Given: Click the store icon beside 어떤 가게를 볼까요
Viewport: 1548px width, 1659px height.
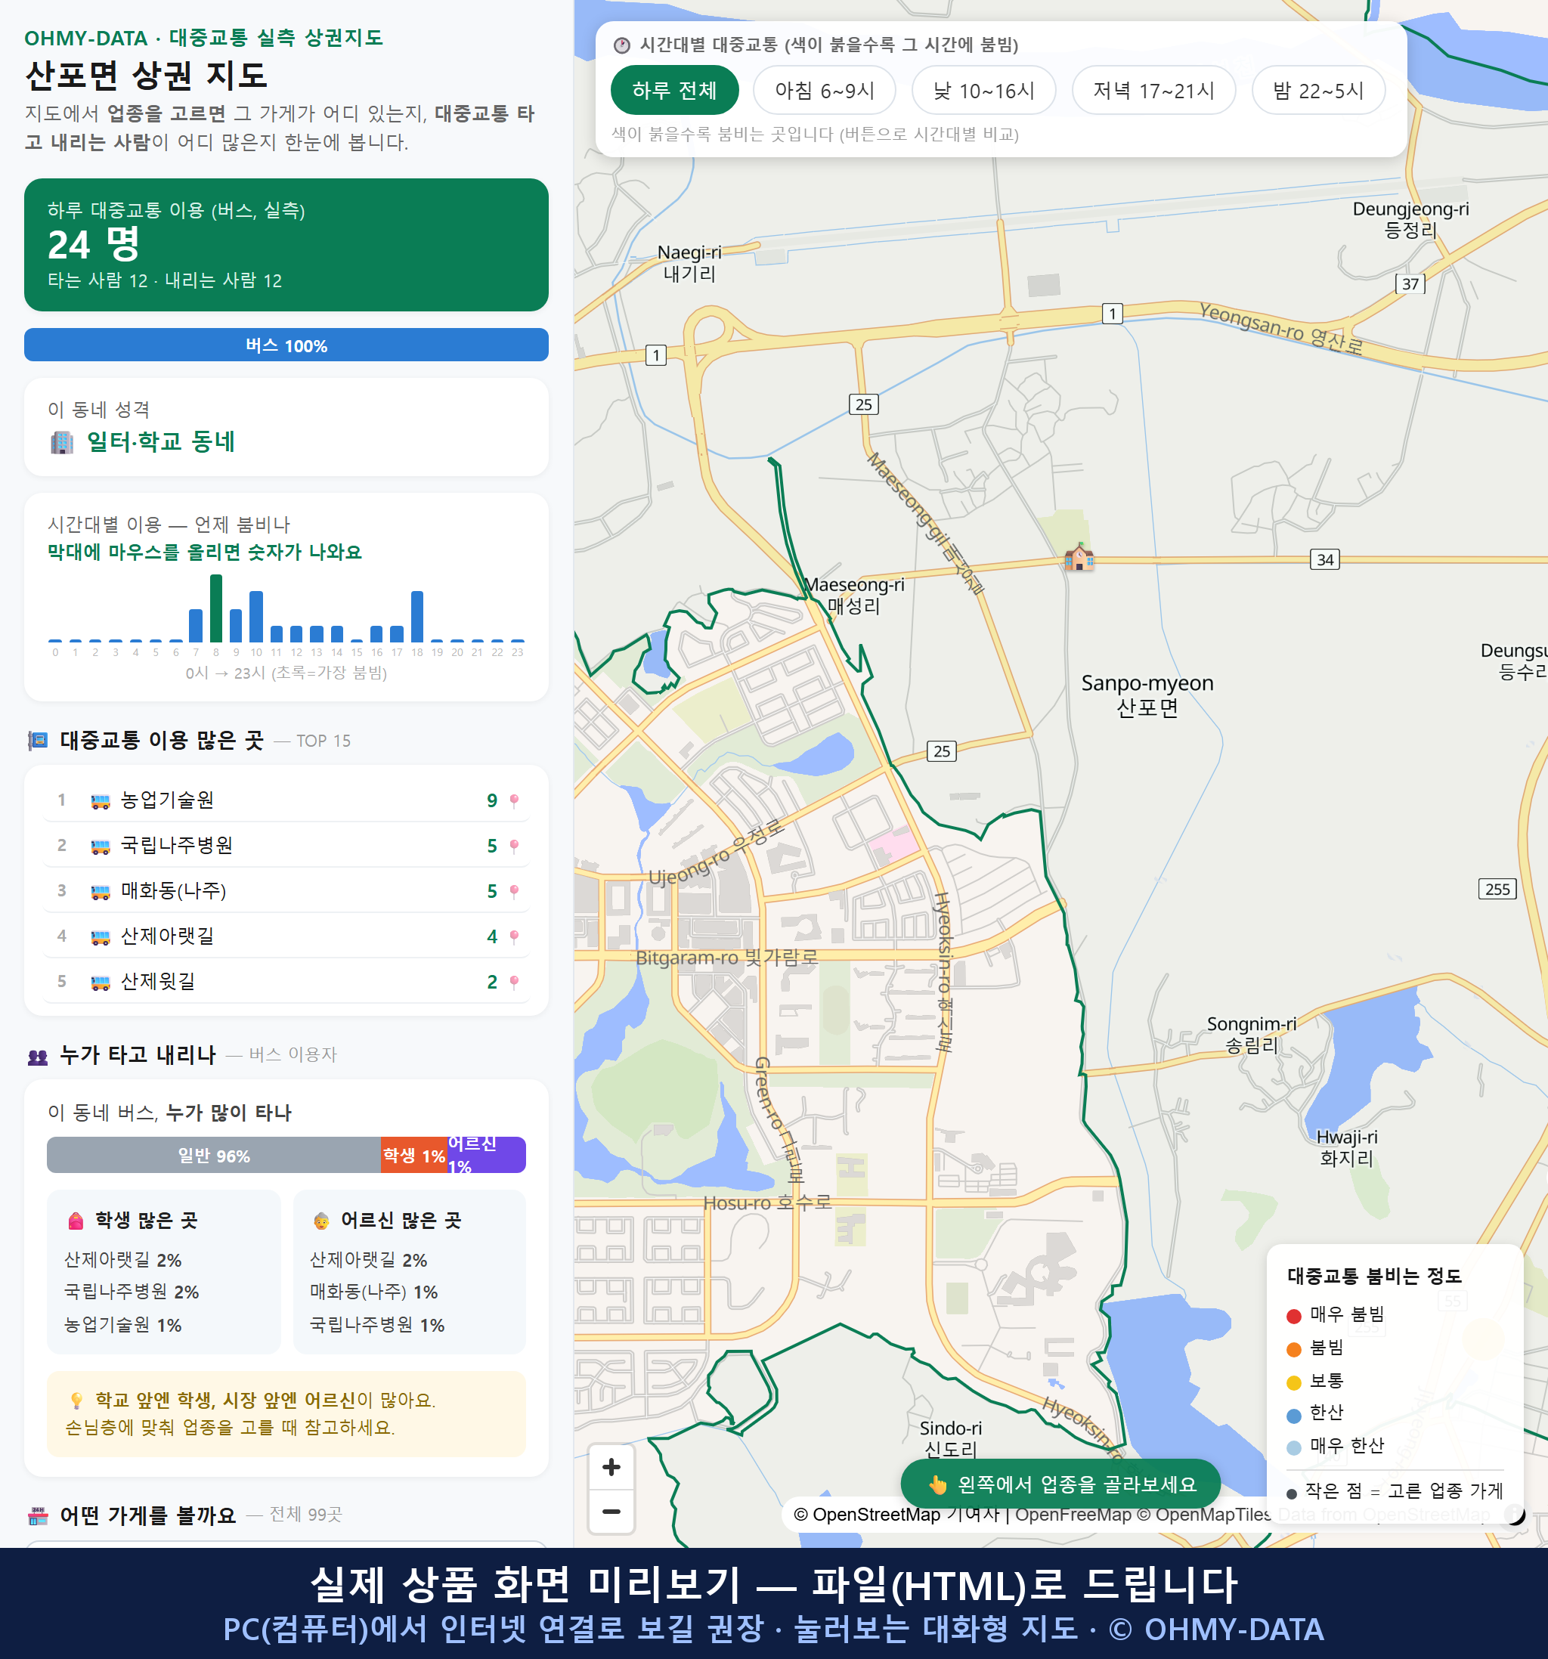Looking at the screenshot, I should (38, 1515).
